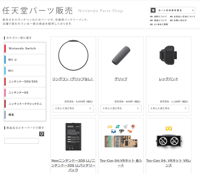Open グリップ product link
This screenshot has width=200, height=174.
(121, 79)
